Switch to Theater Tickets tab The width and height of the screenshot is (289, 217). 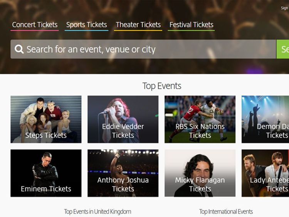point(138,25)
